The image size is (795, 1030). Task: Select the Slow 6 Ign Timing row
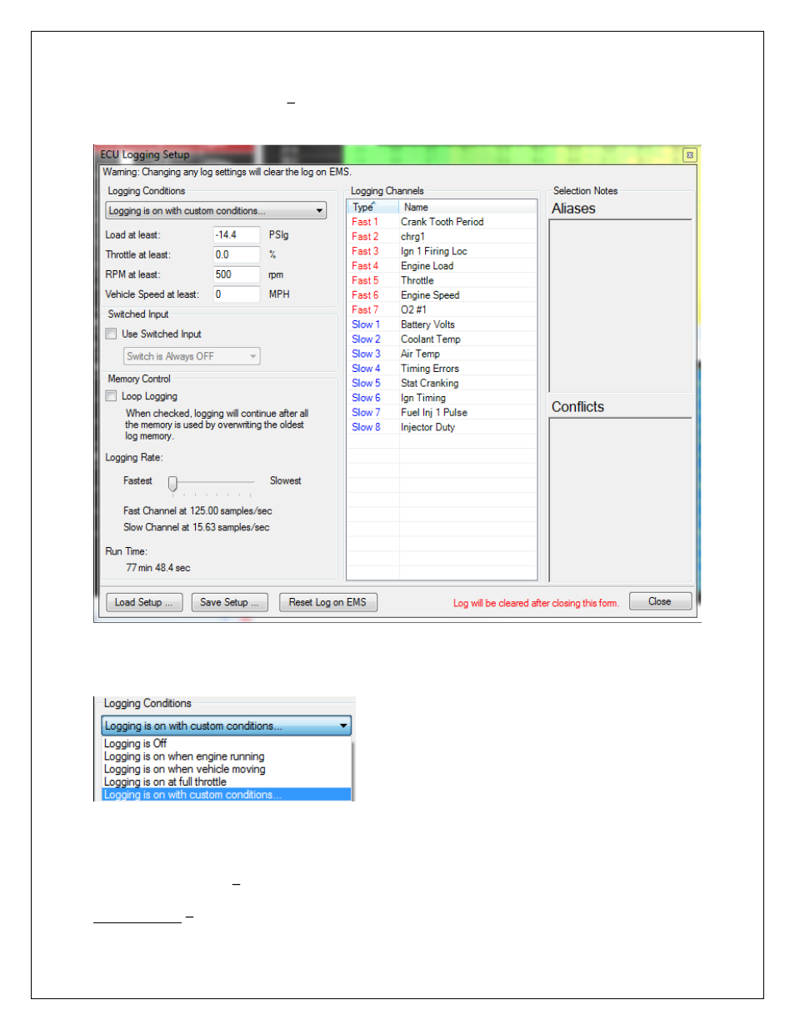[x=442, y=398]
